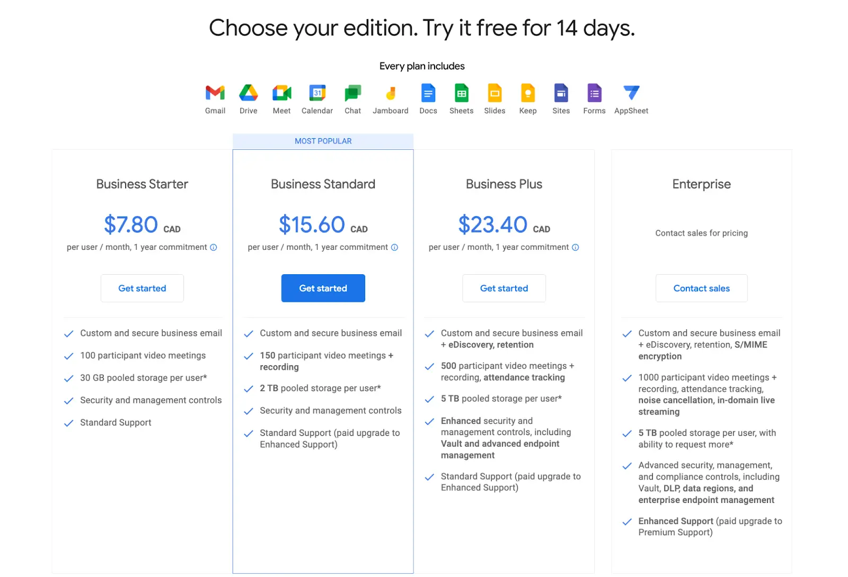This screenshot has height=577, width=848.
Task: Select the Jamboard icon
Action: [x=391, y=94]
